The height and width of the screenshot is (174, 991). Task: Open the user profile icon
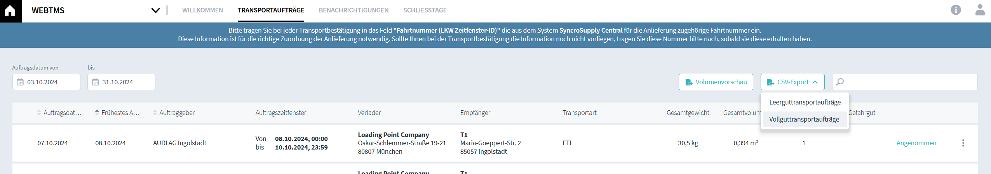(x=980, y=10)
